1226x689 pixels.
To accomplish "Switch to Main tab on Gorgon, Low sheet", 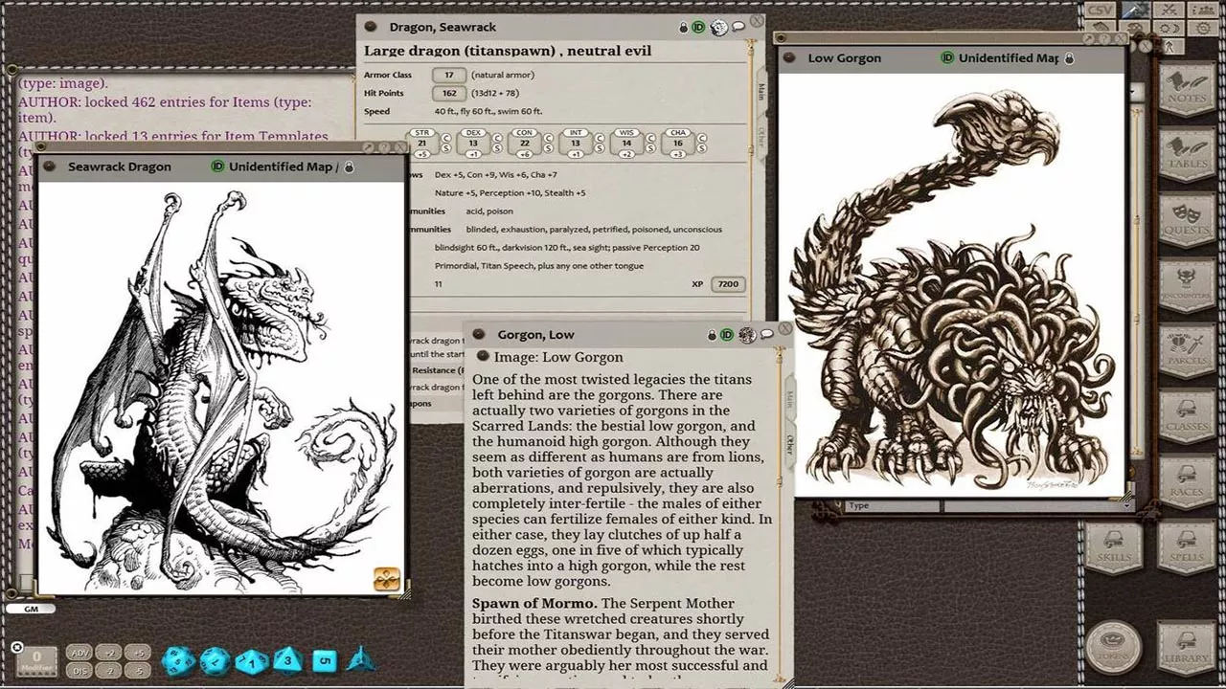I will (790, 396).
